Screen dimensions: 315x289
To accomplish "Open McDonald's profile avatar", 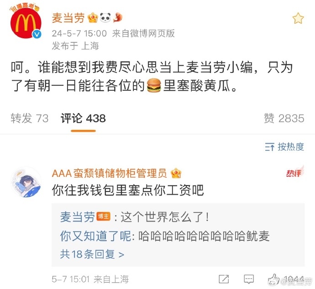I will tap(26, 23).
